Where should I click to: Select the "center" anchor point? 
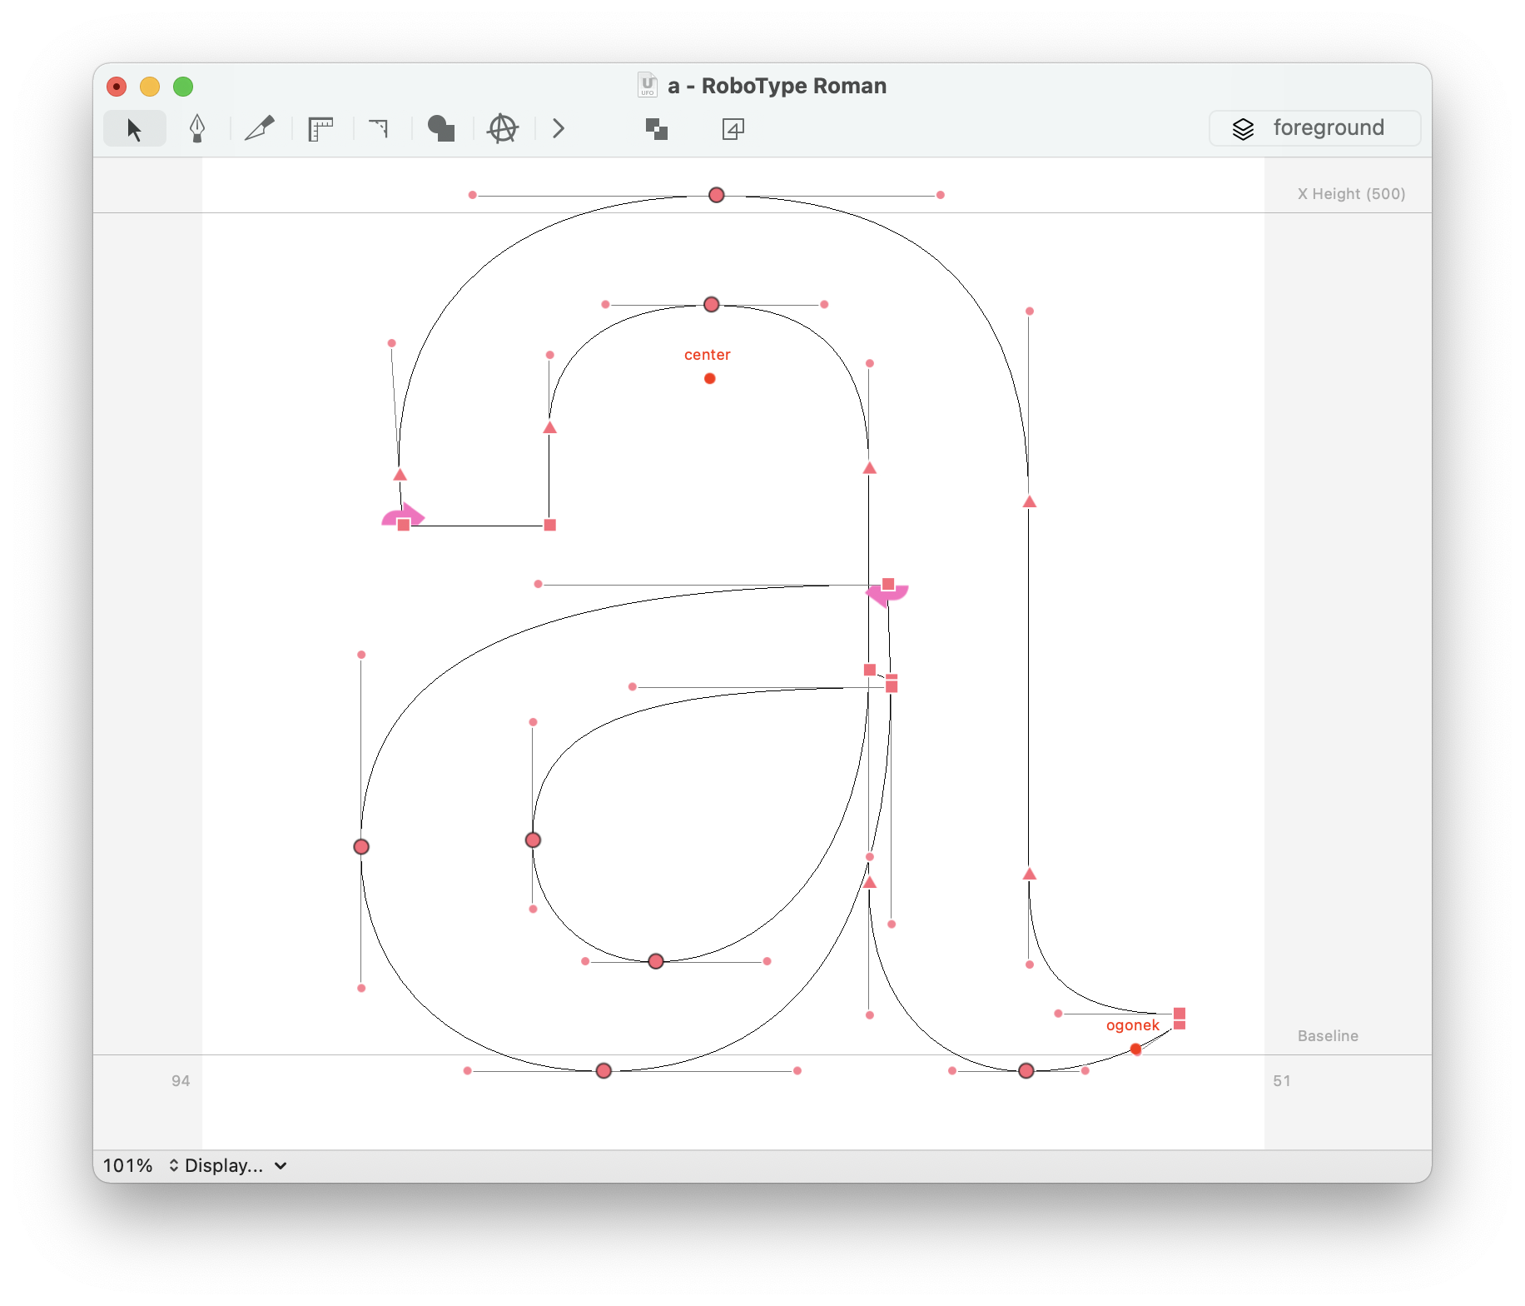710,378
